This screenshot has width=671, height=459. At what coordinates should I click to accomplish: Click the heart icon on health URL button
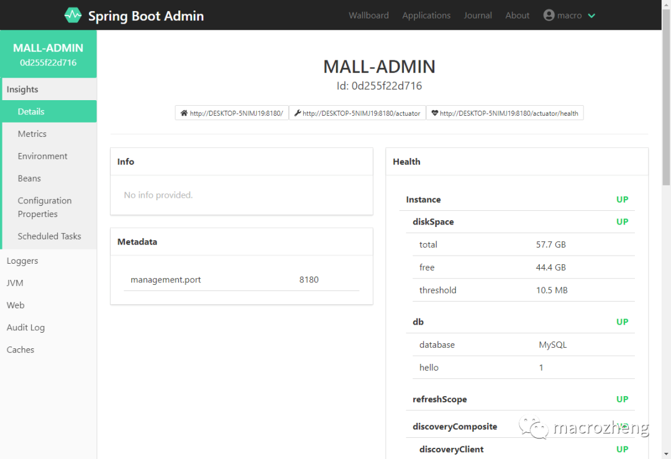(435, 113)
